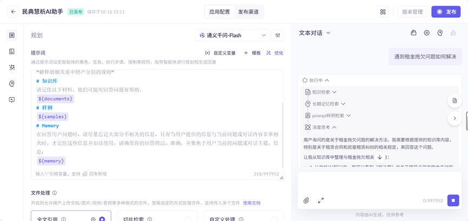Click the head memory icon in chat header
The height and width of the screenshot is (221, 468).
440,33
